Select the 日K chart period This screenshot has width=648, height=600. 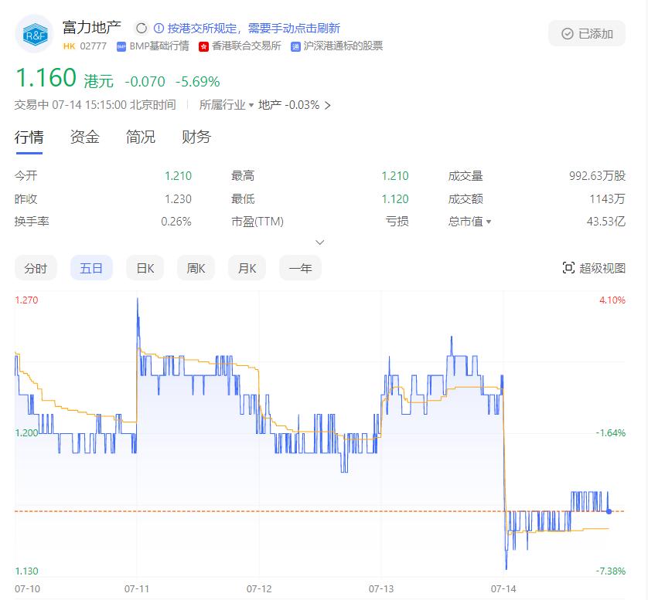pos(144,268)
